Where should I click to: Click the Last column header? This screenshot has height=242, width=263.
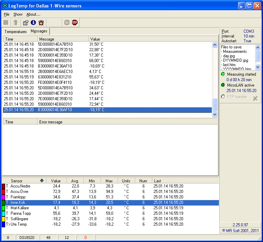185,181
